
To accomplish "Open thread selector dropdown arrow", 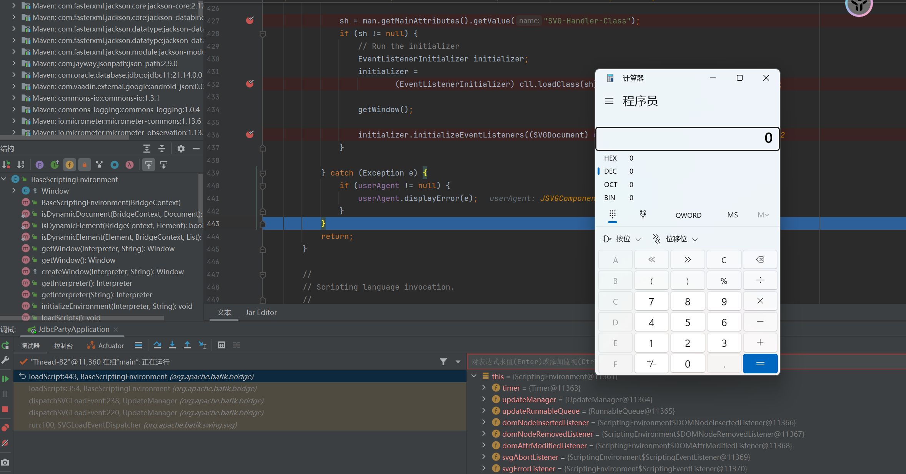I will tap(458, 362).
